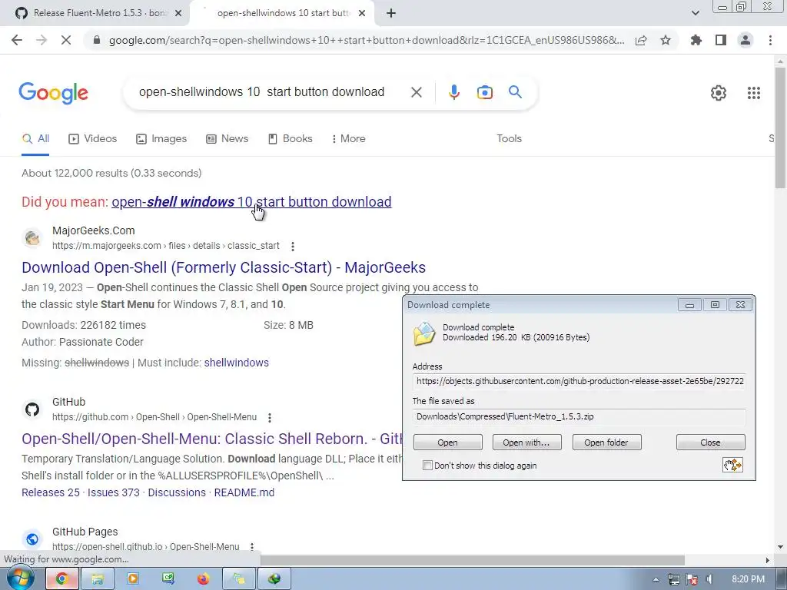Stop loading the page

click(66, 40)
